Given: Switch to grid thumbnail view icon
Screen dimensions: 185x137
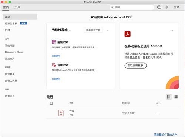Looking at the screenshot, I should (176, 97).
